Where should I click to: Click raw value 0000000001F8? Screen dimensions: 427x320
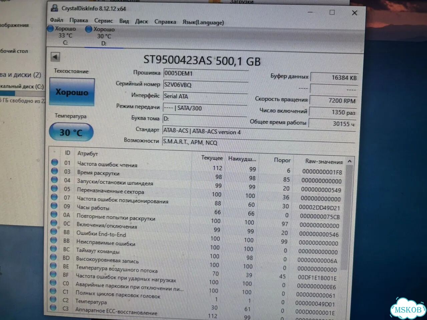[x=322, y=172]
